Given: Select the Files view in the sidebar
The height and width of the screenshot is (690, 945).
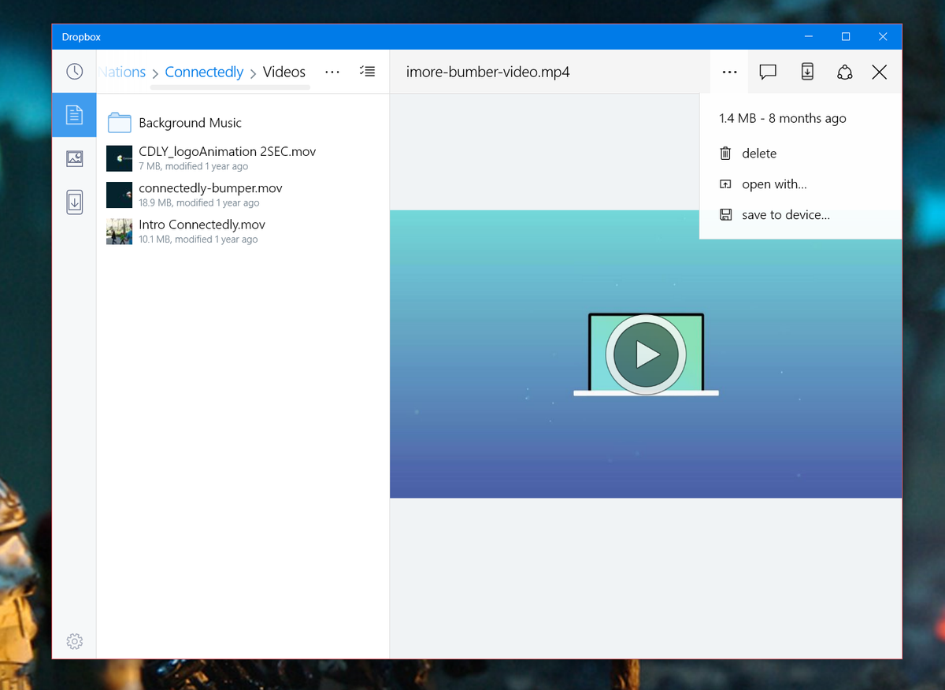Looking at the screenshot, I should (x=74, y=114).
